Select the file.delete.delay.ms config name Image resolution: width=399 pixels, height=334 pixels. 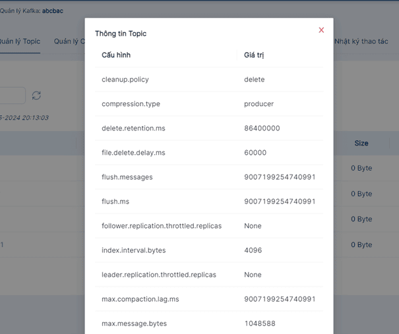point(133,153)
